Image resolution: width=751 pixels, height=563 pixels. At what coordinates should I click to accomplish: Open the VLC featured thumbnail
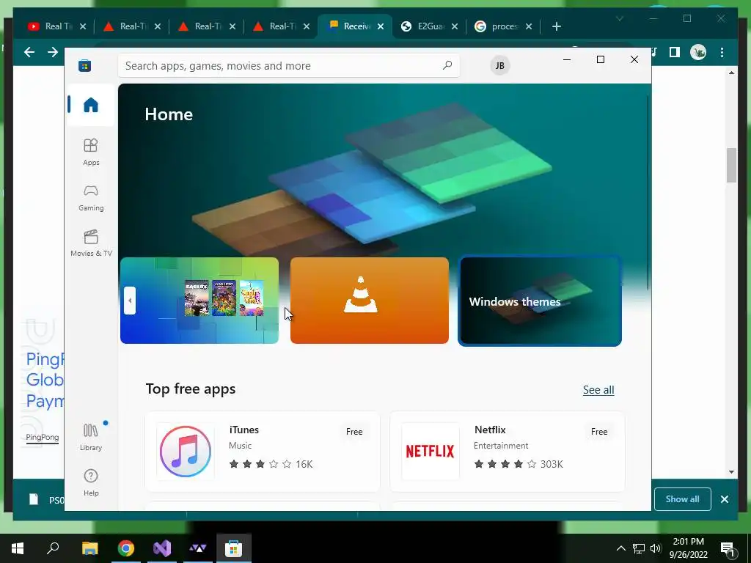click(370, 301)
